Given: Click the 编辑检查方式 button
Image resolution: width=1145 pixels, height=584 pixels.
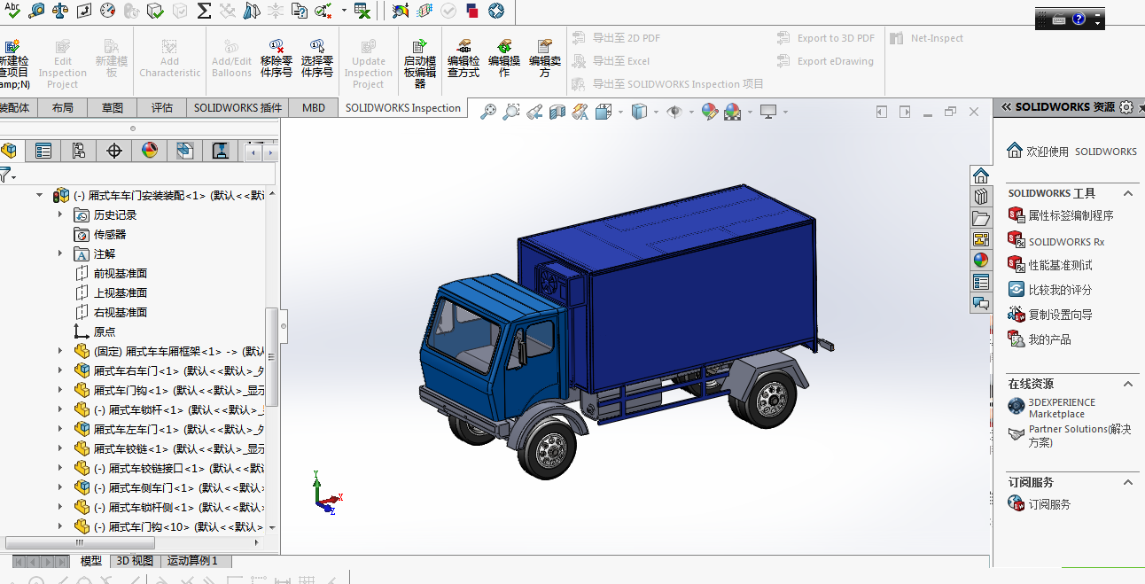Looking at the screenshot, I should click(463, 58).
